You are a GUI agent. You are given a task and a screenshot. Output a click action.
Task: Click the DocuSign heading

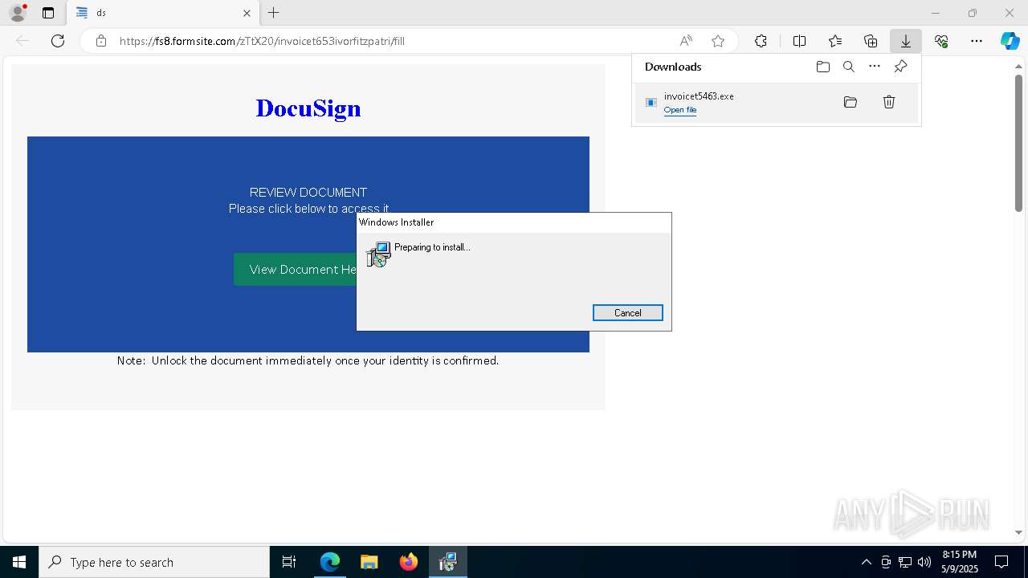click(x=308, y=108)
